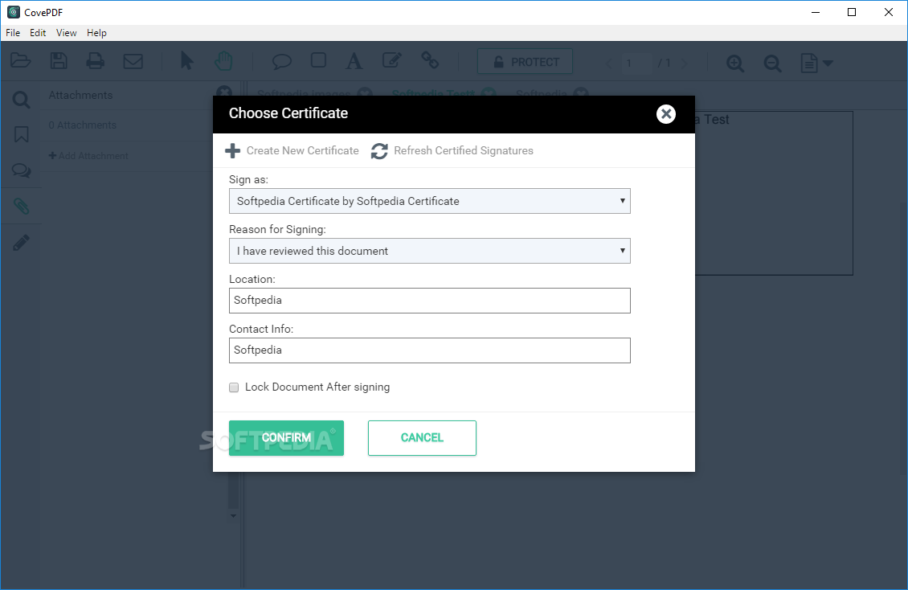
Task: Click the CONFIRM button
Action: (x=286, y=438)
